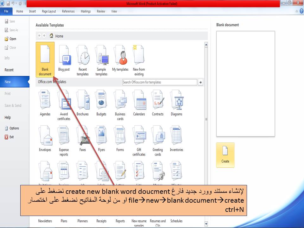Go forward in template navigation

(44, 36)
